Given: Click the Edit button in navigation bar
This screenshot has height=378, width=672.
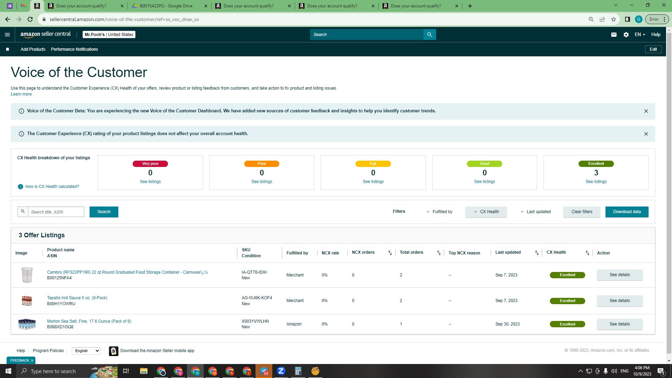Looking at the screenshot, I should (653, 49).
